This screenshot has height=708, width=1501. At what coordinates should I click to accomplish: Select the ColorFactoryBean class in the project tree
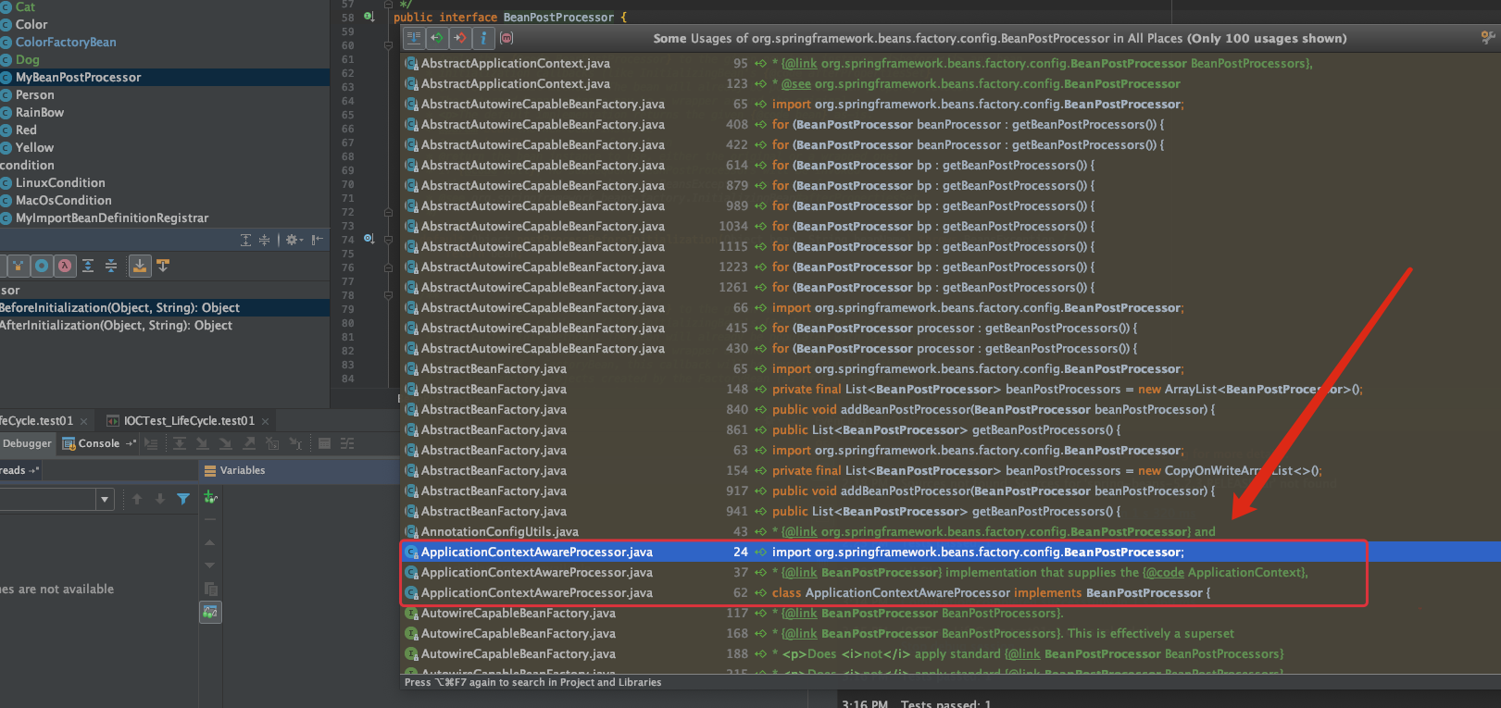click(x=66, y=42)
